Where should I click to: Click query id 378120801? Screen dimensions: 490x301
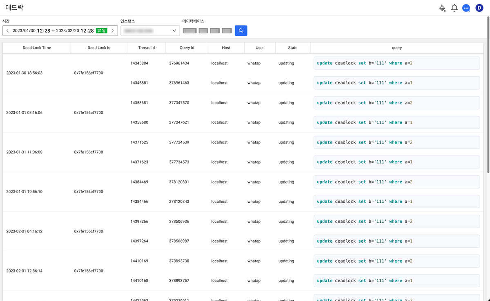(x=179, y=182)
